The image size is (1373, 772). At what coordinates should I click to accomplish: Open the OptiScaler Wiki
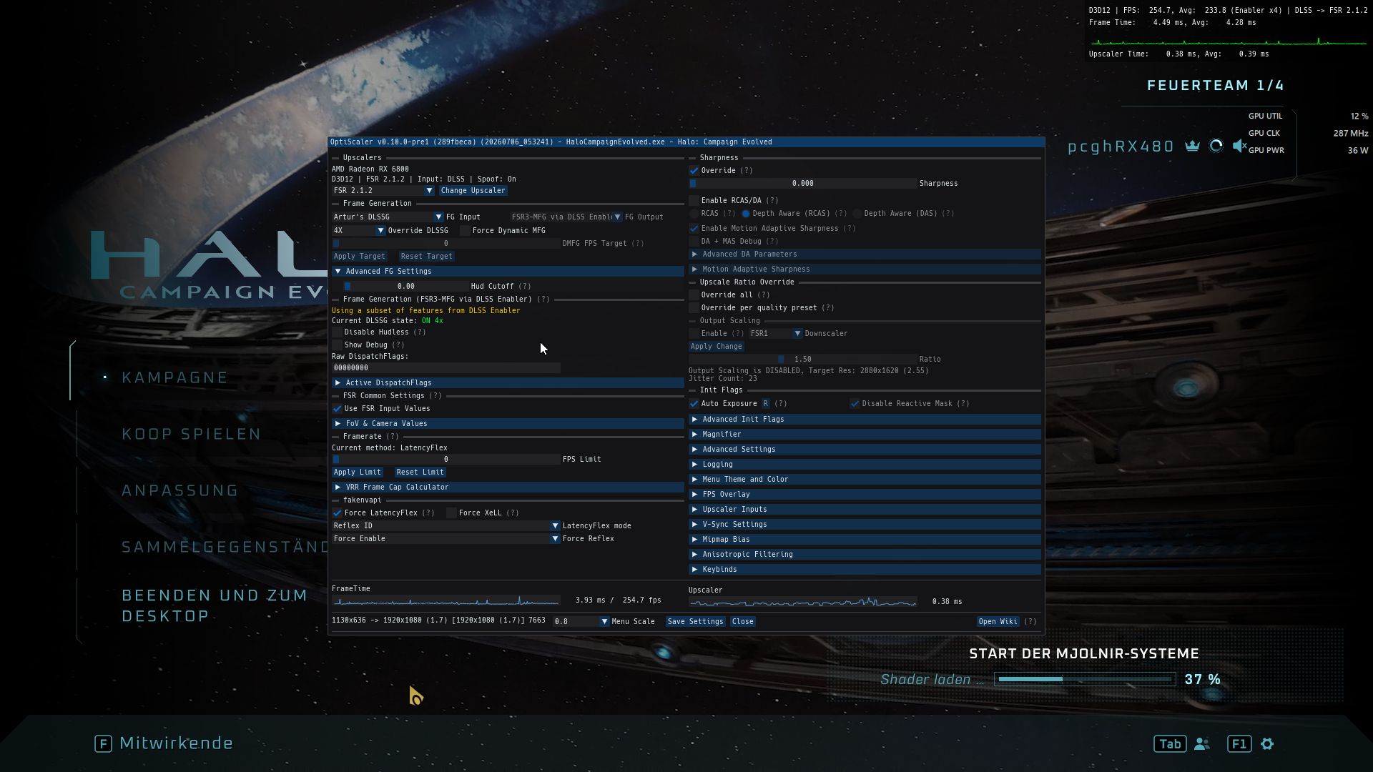998,622
